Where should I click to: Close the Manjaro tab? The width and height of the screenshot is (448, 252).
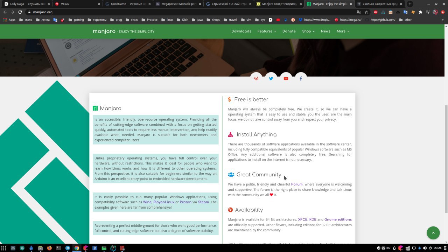point(351,4)
